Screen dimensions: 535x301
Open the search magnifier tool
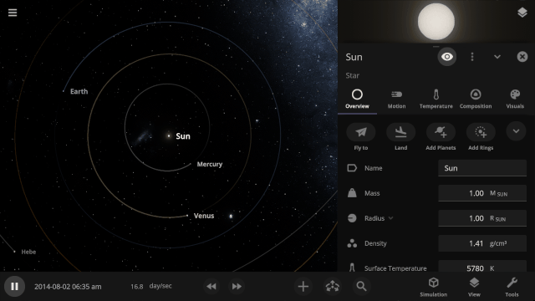pyautogui.click(x=361, y=286)
